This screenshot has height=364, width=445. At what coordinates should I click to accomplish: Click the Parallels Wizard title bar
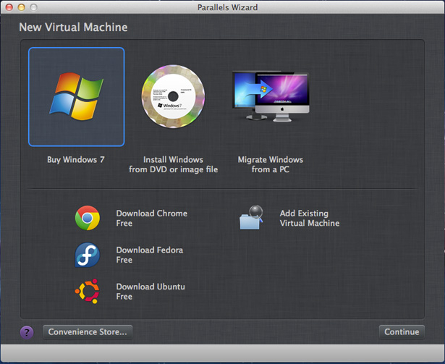tap(227, 7)
